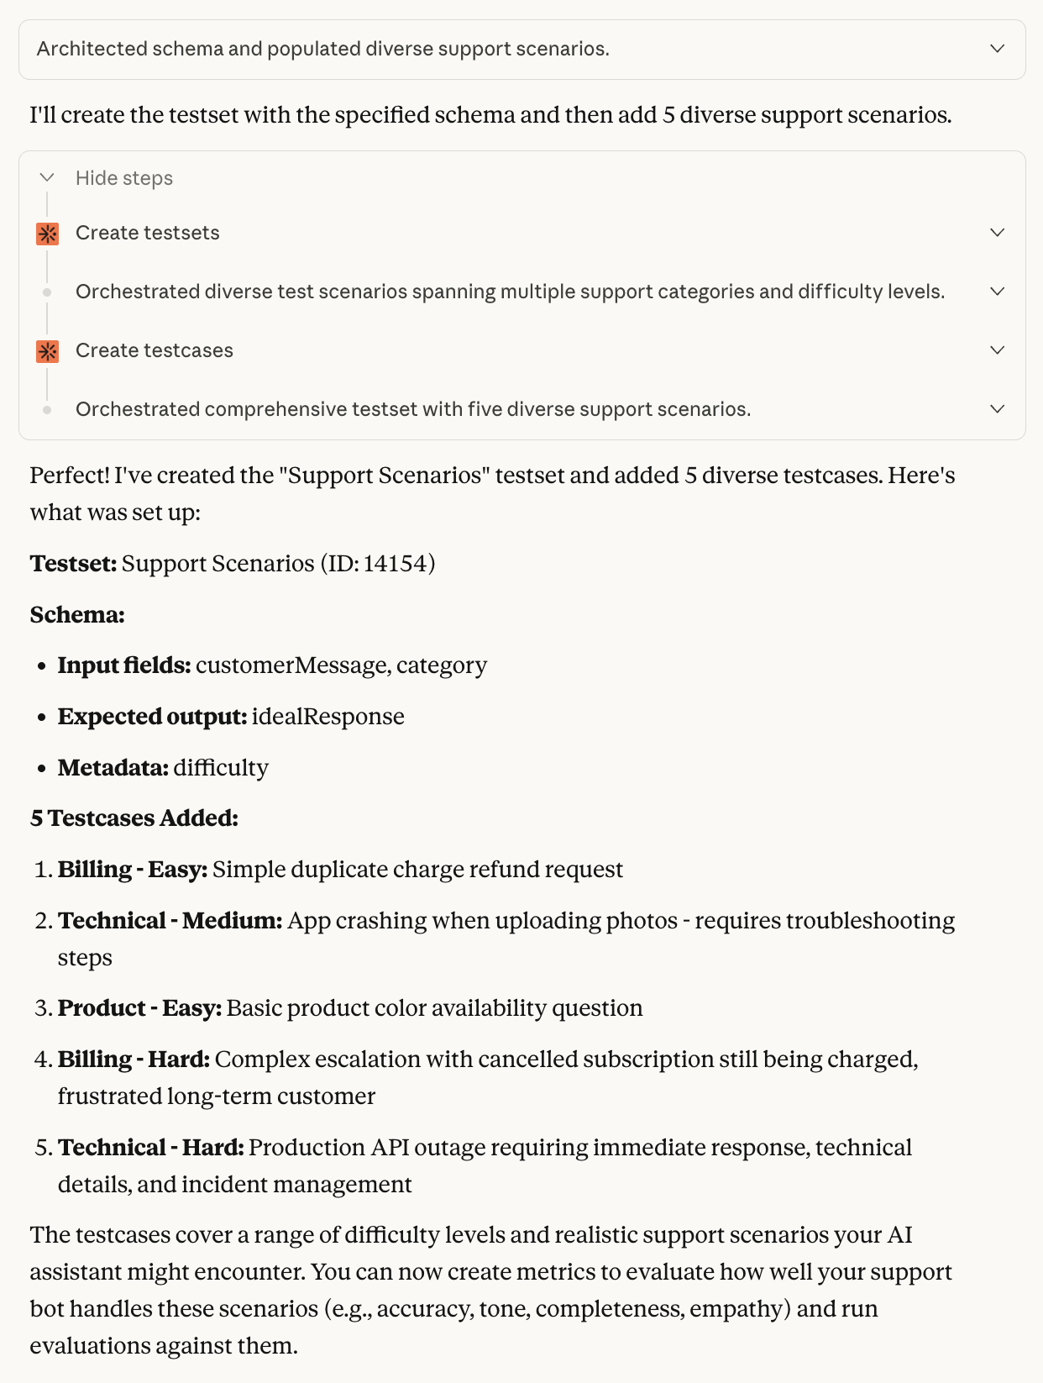The width and height of the screenshot is (1043, 1383).
Task: Click the Orchestrated comprehensive testset step text
Action: [x=413, y=409]
